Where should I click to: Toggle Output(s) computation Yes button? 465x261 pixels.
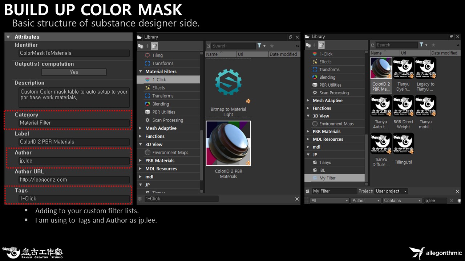[74, 72]
